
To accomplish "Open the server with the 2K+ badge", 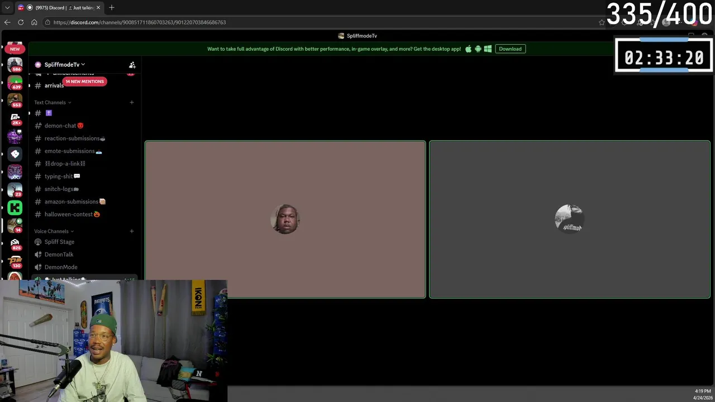I will [15, 118].
